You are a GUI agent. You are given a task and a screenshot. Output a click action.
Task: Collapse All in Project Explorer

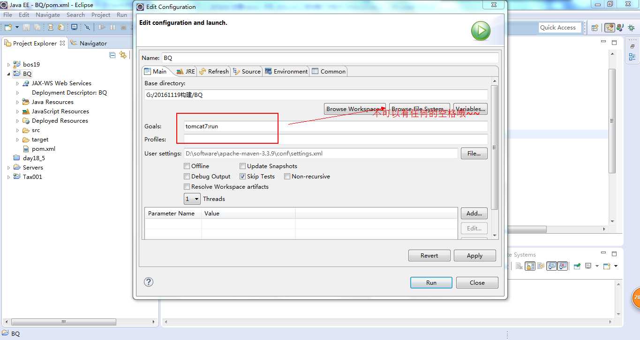[113, 55]
